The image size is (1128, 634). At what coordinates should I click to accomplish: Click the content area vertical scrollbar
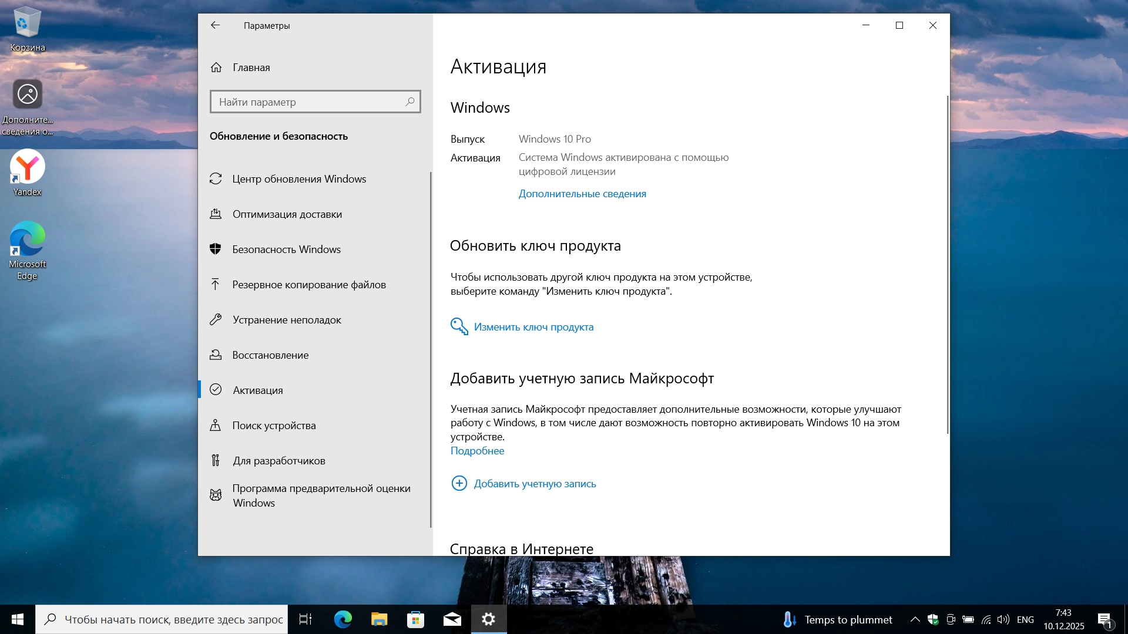(947, 264)
